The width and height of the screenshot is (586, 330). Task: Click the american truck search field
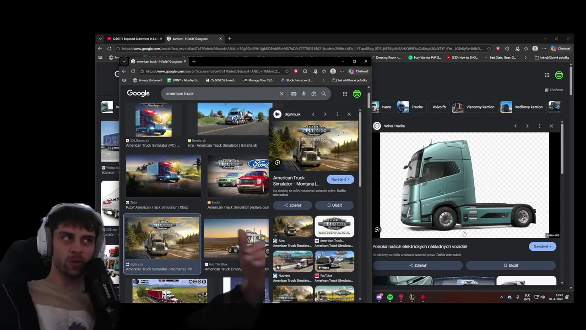[x=220, y=93]
